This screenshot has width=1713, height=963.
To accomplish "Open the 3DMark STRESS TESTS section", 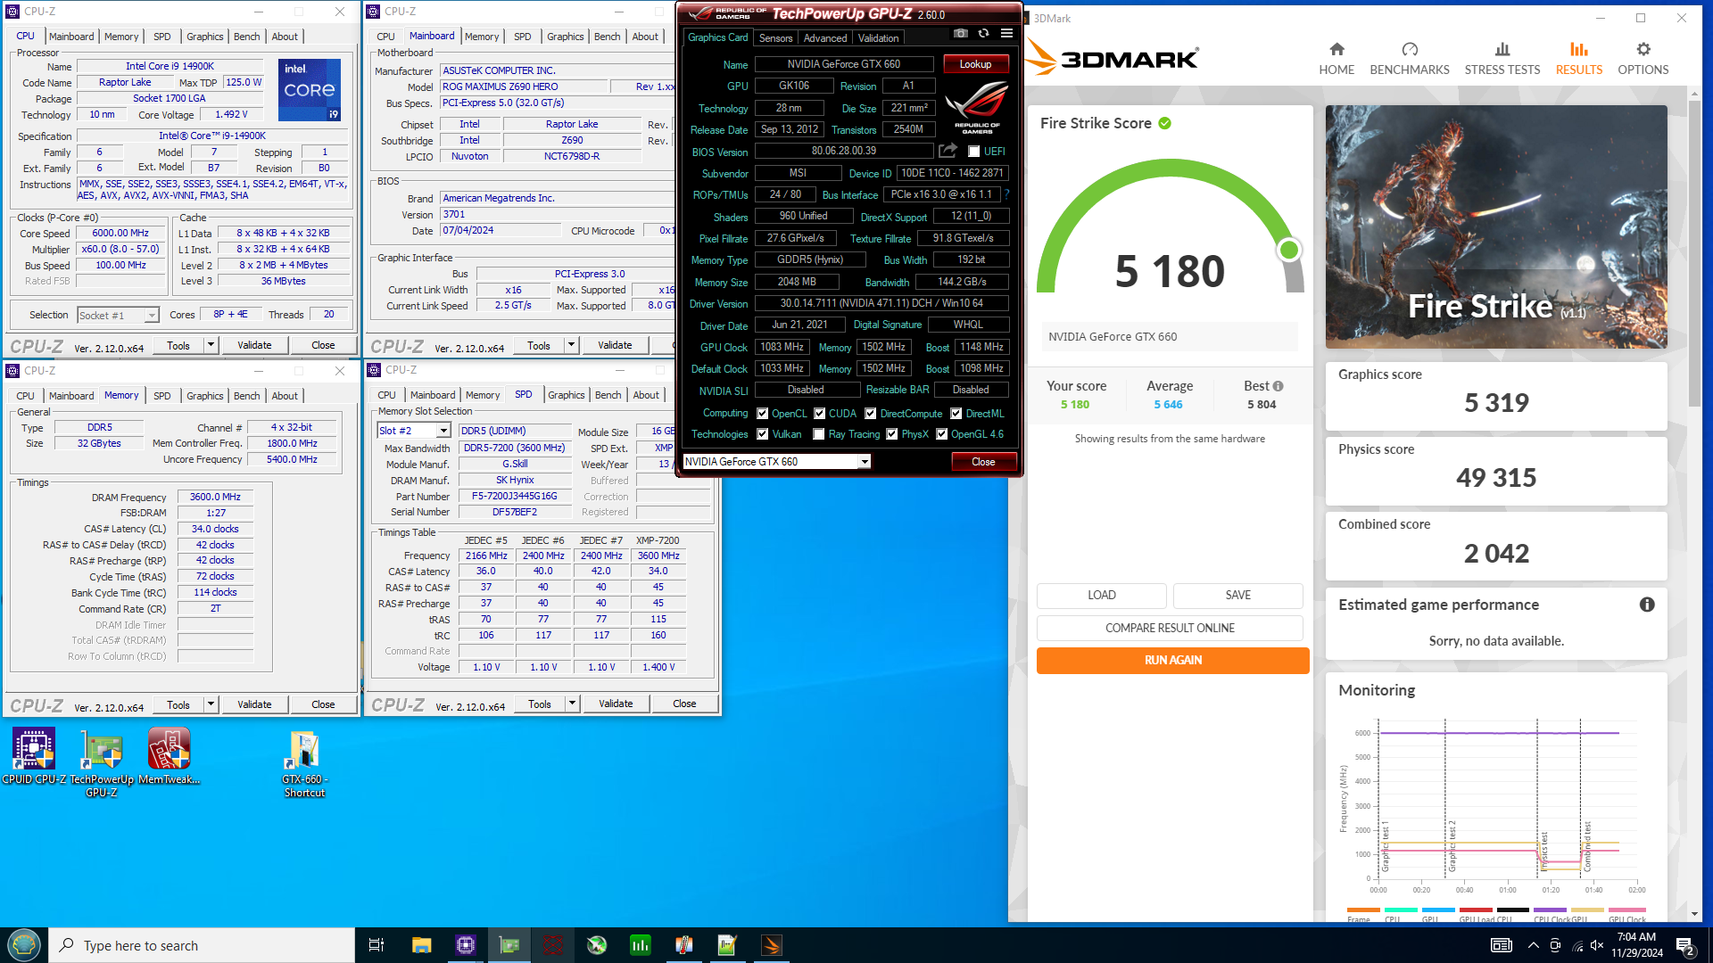I will click(1502, 58).
